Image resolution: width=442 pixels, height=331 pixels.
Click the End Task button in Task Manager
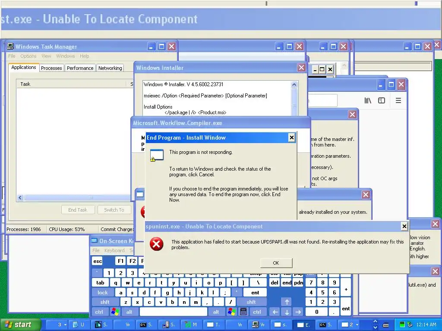78,210
